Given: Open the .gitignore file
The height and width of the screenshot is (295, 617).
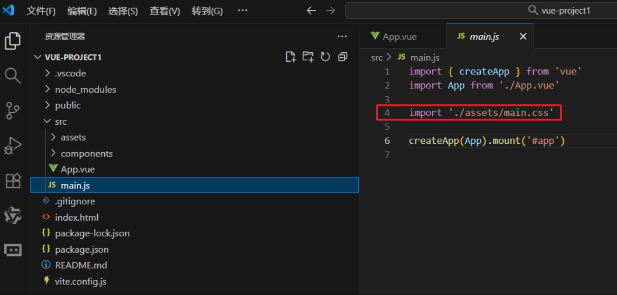Looking at the screenshot, I should (x=194, y=201).
